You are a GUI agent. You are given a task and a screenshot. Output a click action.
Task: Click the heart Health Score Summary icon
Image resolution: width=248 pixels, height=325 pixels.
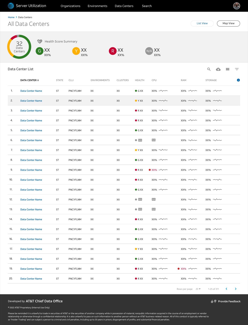[40, 41]
